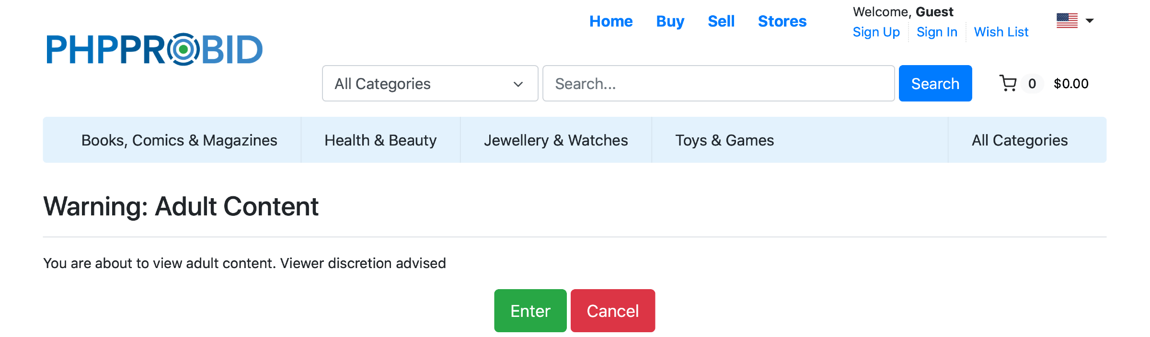
Task: Open the Toys & Games category
Action: pyautogui.click(x=724, y=140)
